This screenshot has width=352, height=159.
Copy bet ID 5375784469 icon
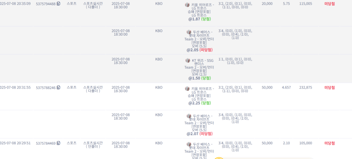(x=58, y=143)
